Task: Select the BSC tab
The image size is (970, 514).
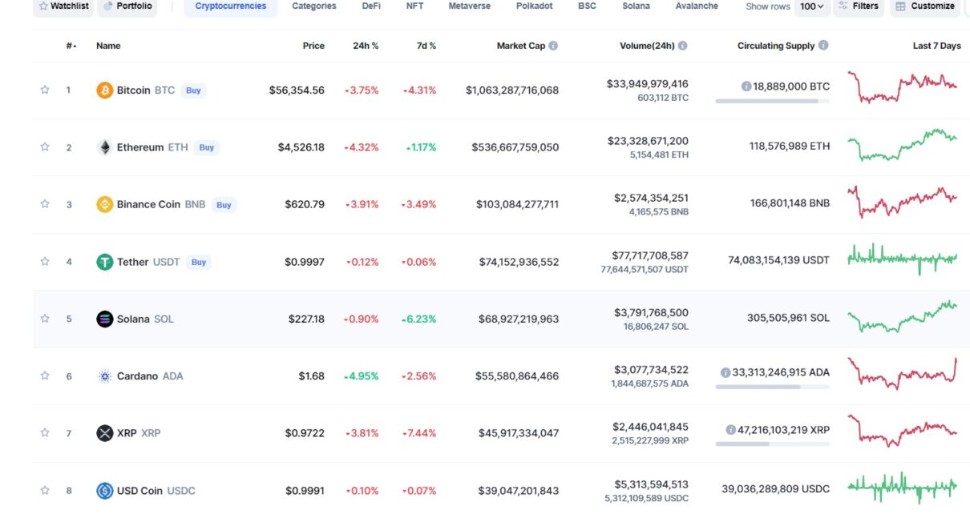Action: click(x=587, y=6)
